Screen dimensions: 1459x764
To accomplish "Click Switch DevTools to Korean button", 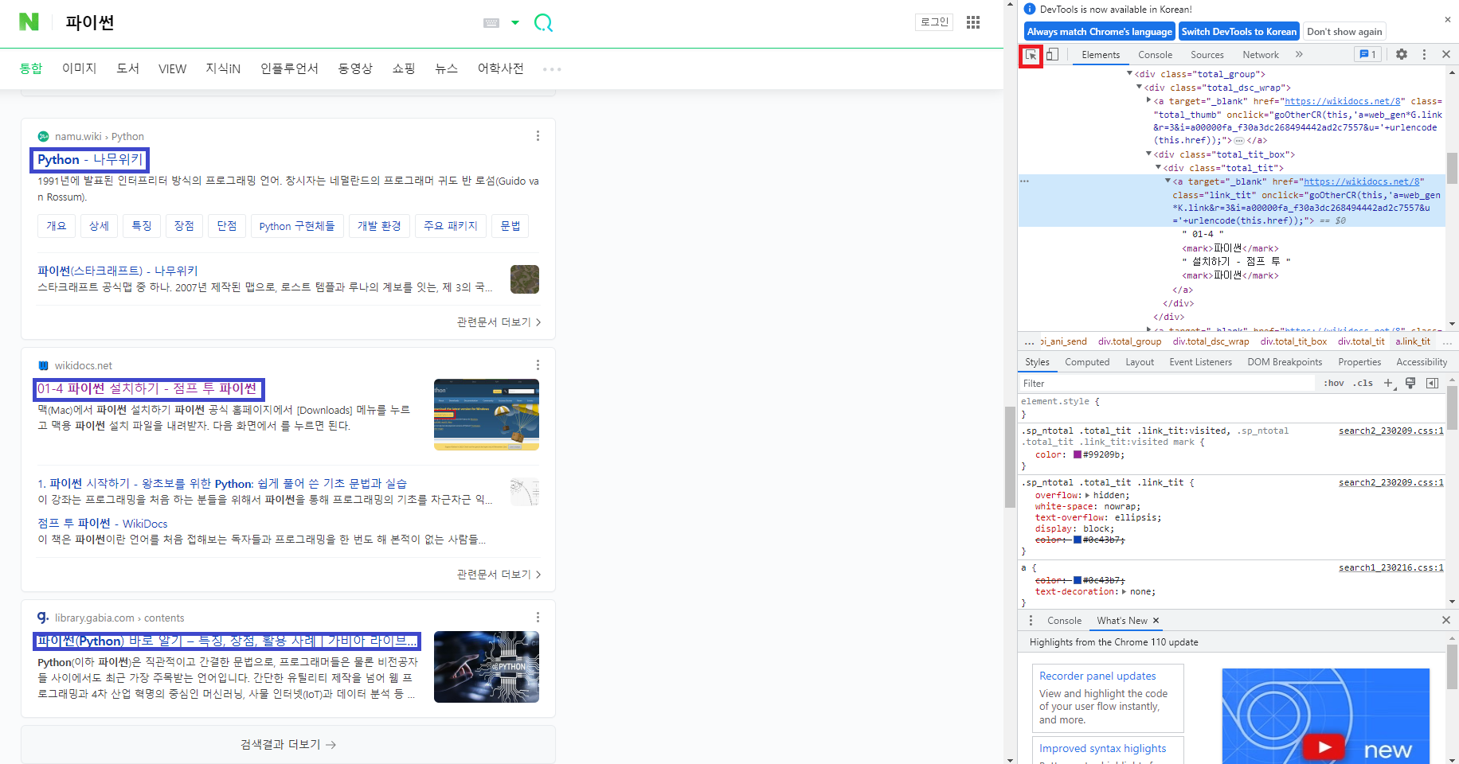I will click(1238, 32).
